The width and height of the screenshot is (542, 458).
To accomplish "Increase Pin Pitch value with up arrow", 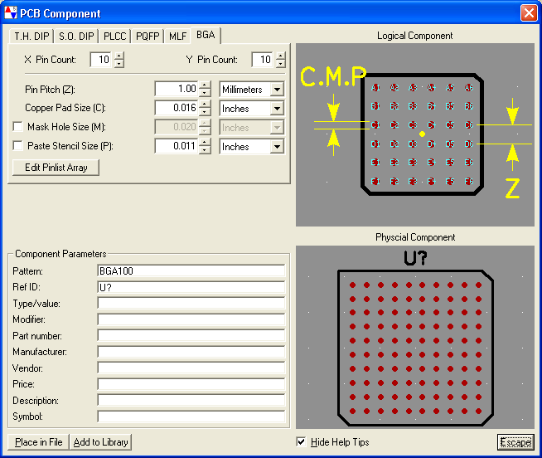I will point(205,85).
